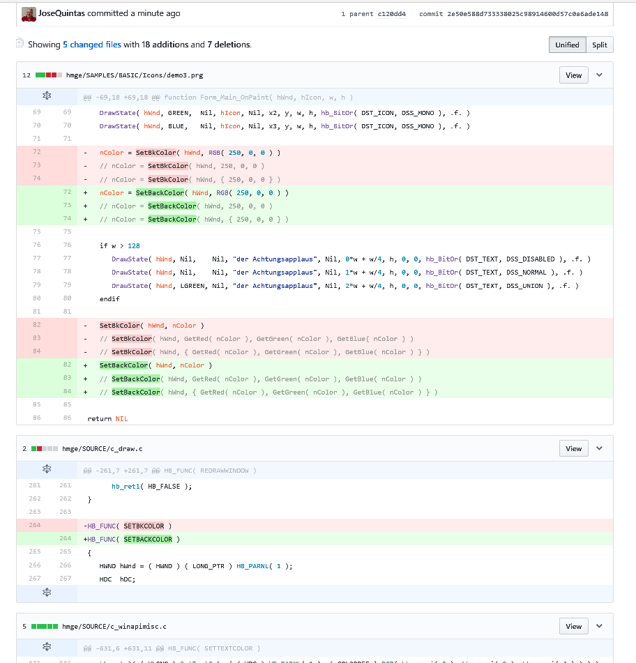Click the JoseQuintas author avatar
The image size is (636, 663).
tap(29, 14)
